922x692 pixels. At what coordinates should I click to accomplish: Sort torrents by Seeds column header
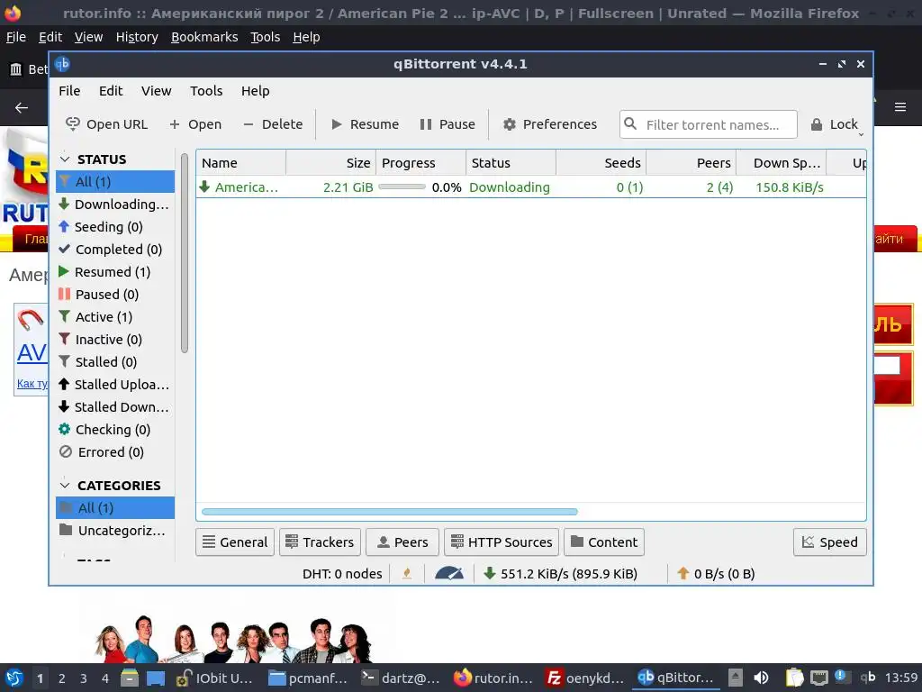click(x=601, y=163)
